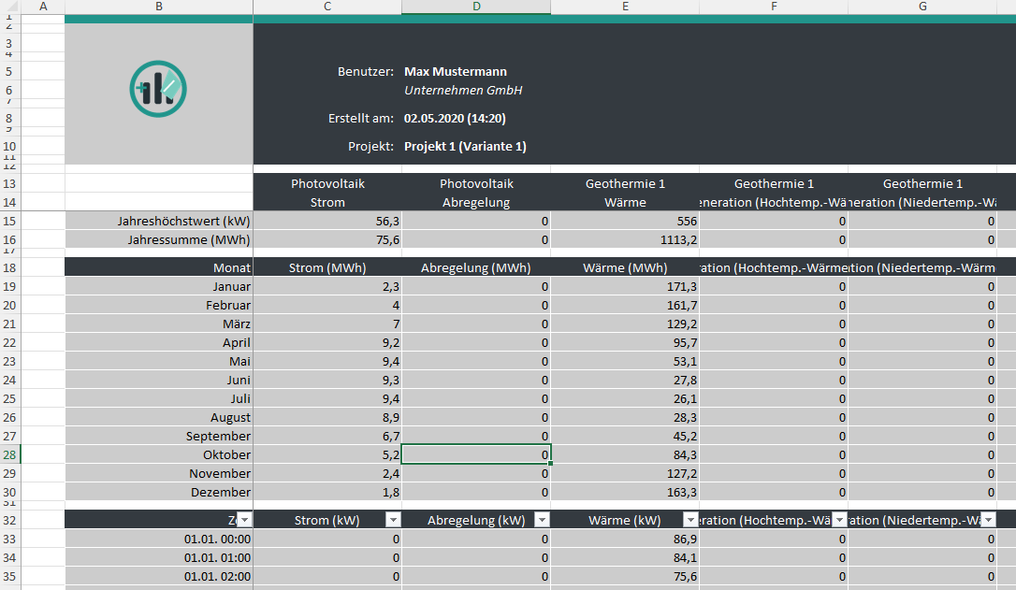
Task: Select the Juli row label
Action: tap(159, 399)
